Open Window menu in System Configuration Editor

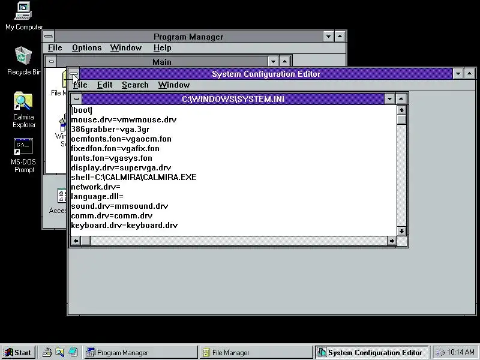click(174, 85)
